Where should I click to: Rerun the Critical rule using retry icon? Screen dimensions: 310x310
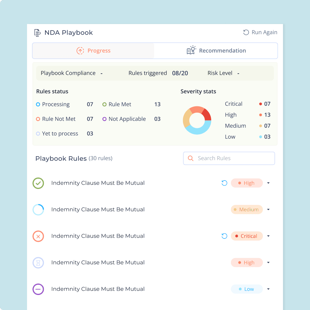224,236
